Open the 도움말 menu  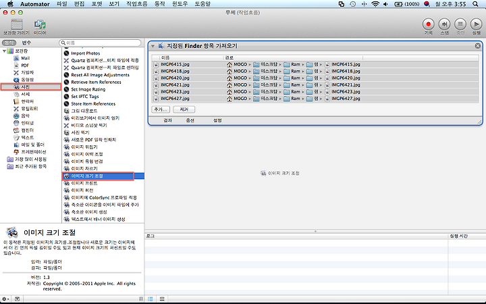[x=202, y=4]
